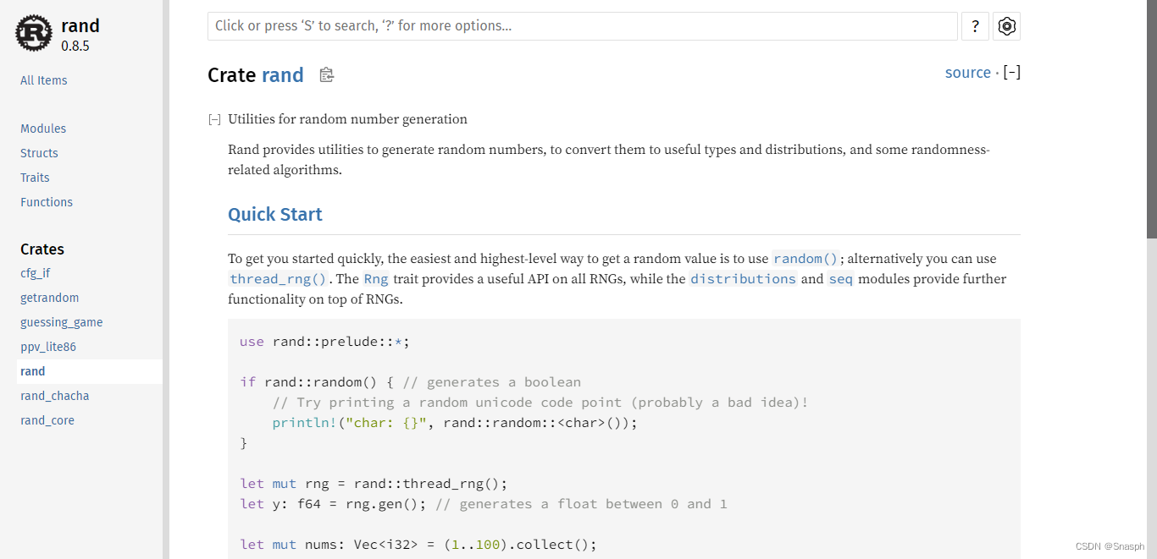Screen dimensions: 1157x559
Task: Open the Rng trait link
Action: click(x=375, y=279)
